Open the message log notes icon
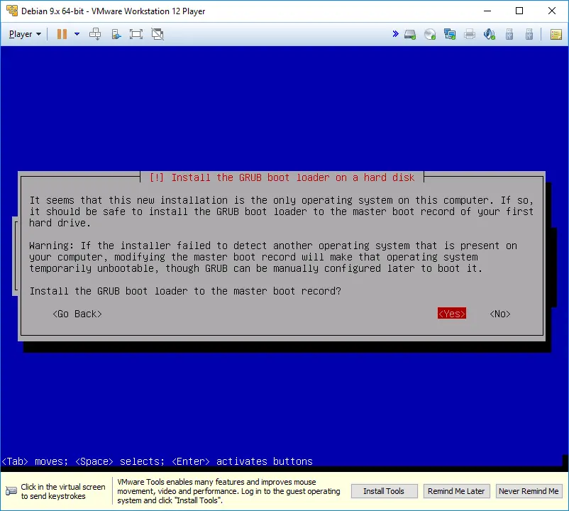 coord(556,35)
